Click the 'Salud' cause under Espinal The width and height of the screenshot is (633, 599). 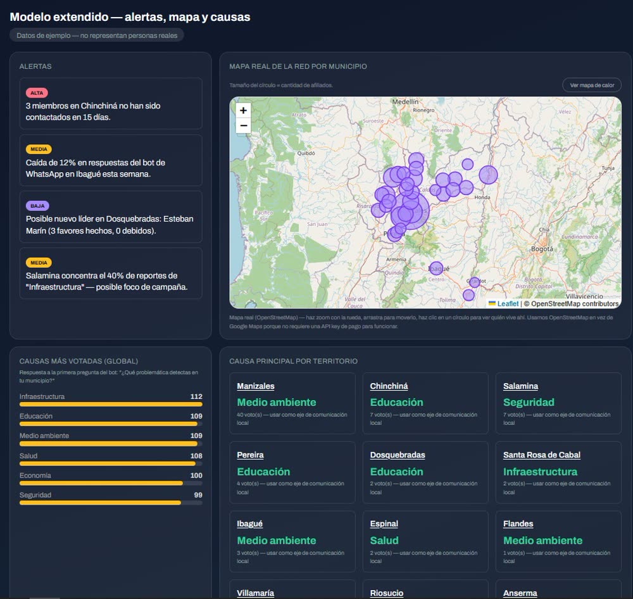384,541
